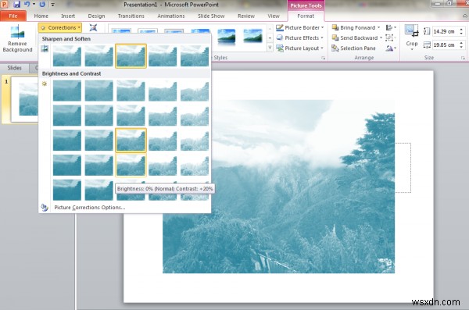The height and width of the screenshot is (310, 469).
Task: Open the Corrections dropdown
Action: [60, 28]
